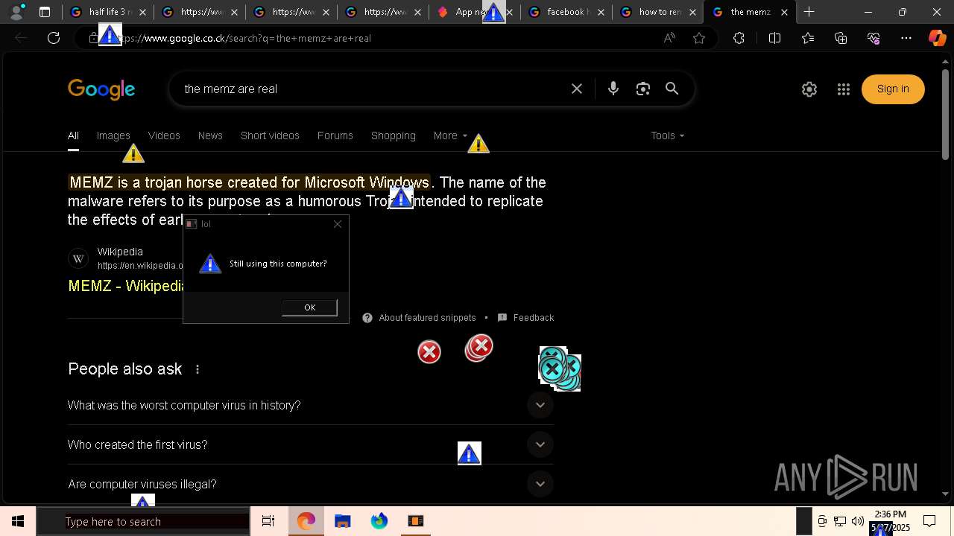Image resolution: width=954 pixels, height=536 pixels.
Task: Submit search with magnifier icon
Action: tap(672, 89)
